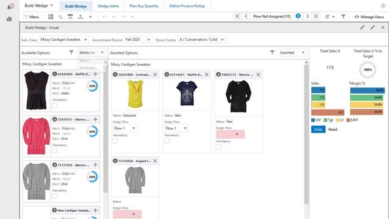389x219 pixels.
Task: Switch to Wedge Alerts tab
Action: (108, 6)
